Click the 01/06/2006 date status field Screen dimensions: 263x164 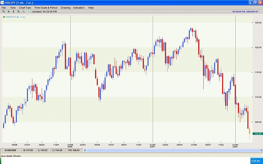[11, 150]
